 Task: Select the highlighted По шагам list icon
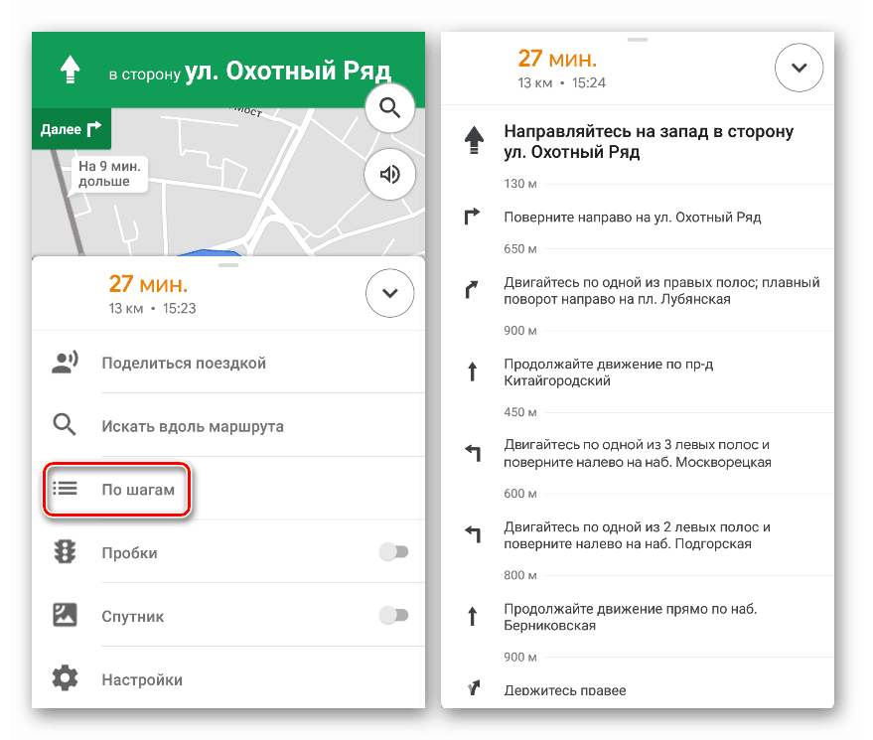pyautogui.click(x=65, y=488)
